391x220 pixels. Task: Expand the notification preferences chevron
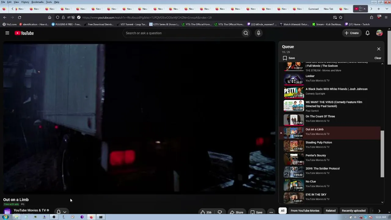(64, 212)
